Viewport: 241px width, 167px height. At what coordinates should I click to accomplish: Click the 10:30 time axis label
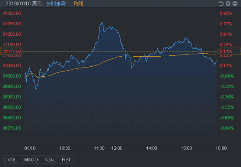[65, 148]
